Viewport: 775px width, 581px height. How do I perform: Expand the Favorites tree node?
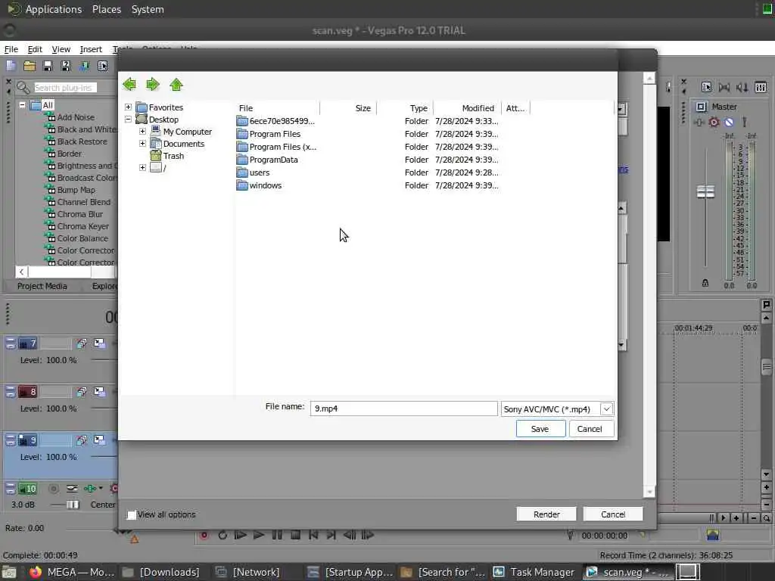[x=128, y=107]
